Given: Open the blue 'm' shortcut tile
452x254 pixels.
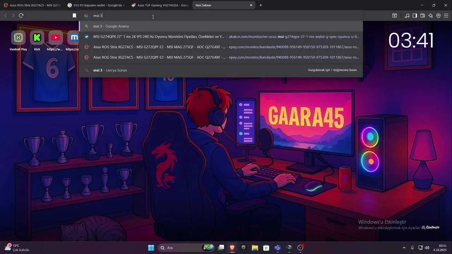Looking at the screenshot, I should click(x=73, y=41).
